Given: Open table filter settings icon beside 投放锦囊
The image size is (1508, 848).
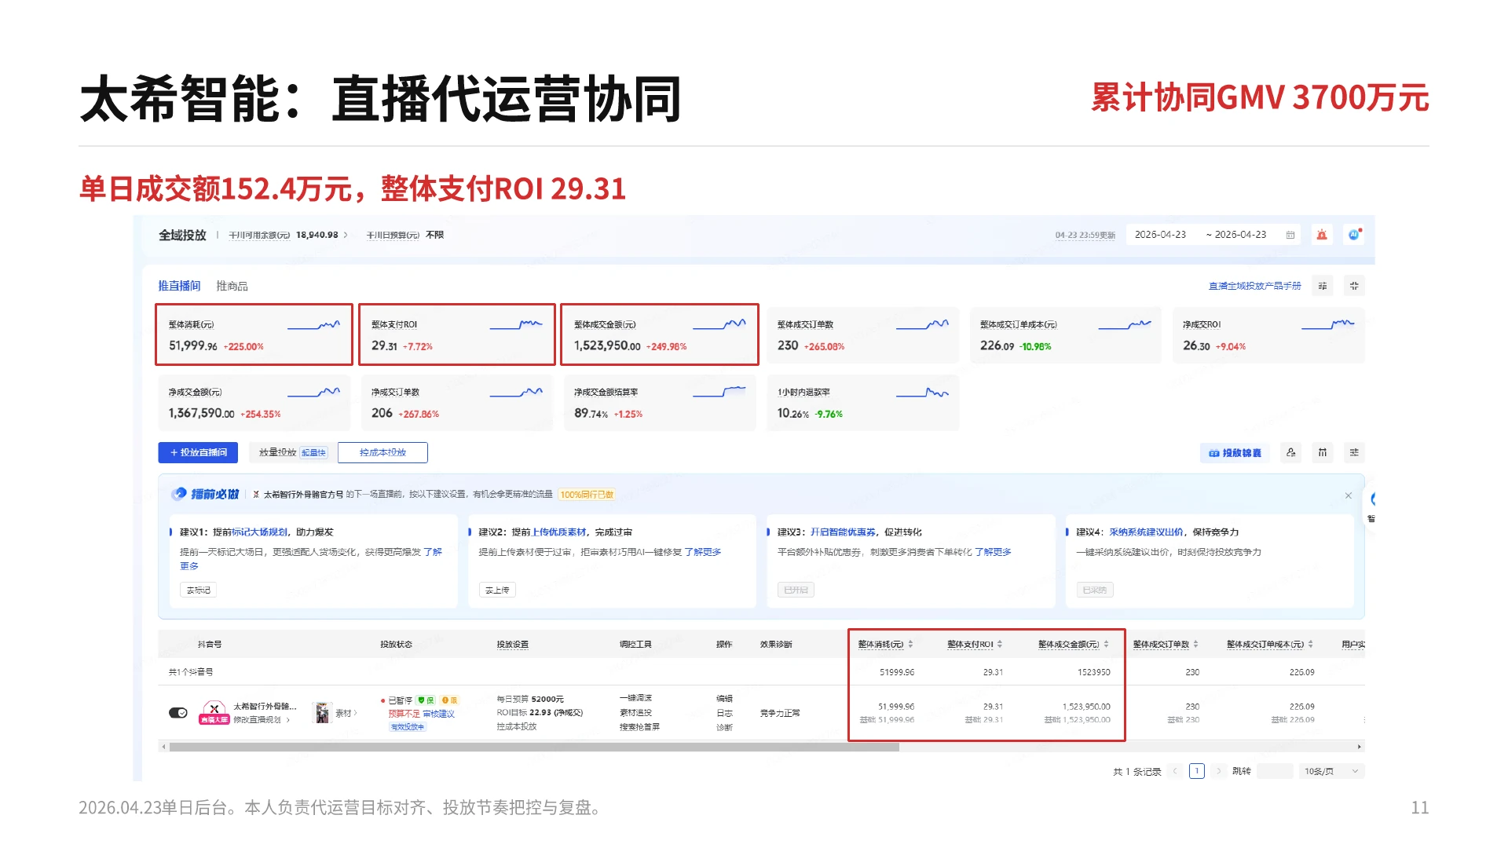Looking at the screenshot, I should [x=1354, y=452].
